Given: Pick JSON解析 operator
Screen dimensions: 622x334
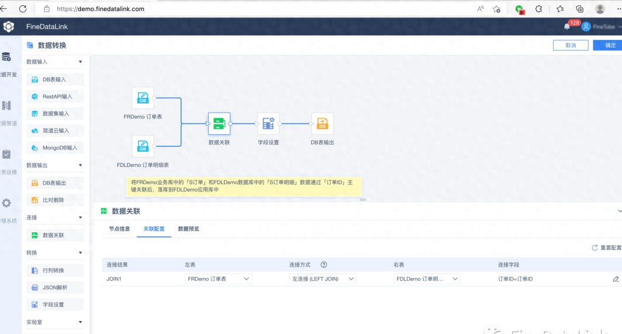Looking at the screenshot, I should (55, 287).
